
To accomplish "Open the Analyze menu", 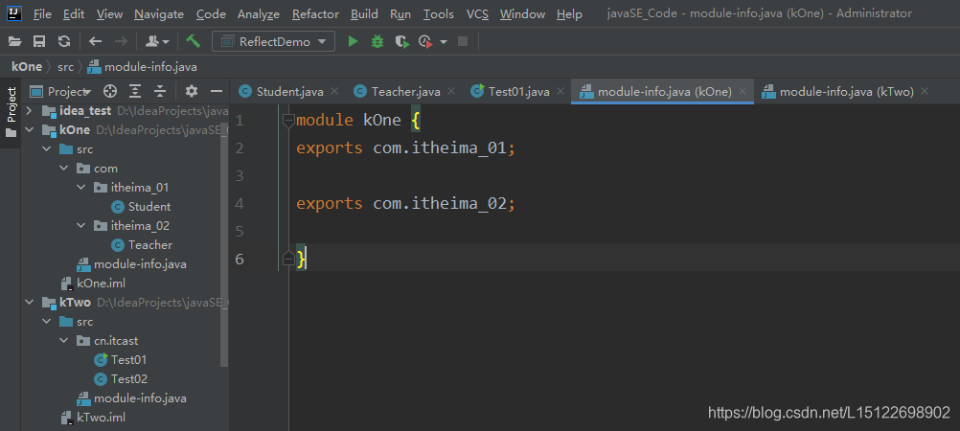I will click(x=259, y=13).
